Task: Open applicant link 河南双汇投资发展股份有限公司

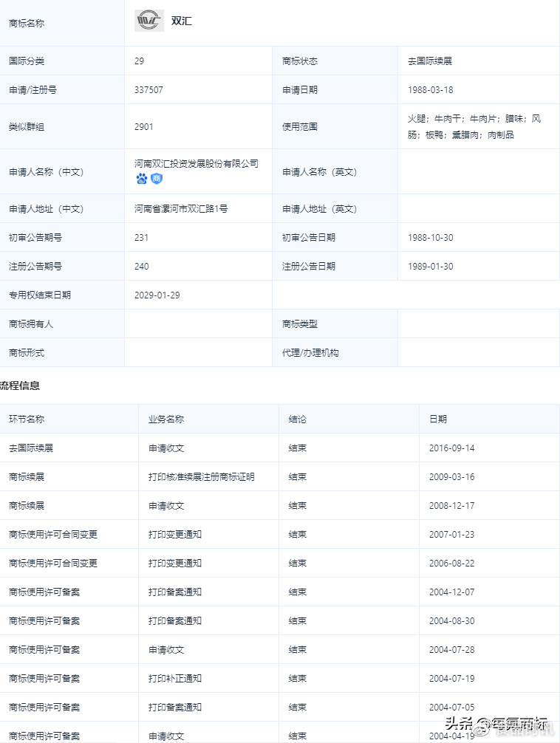Action: point(197,163)
